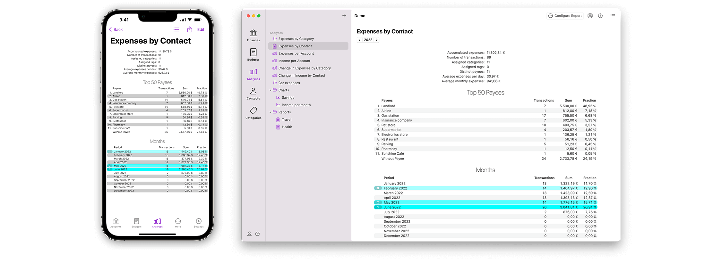Viewport: 722px width, 262px height.
Task: Click Airline payee row in Mac report
Action: click(x=486, y=111)
